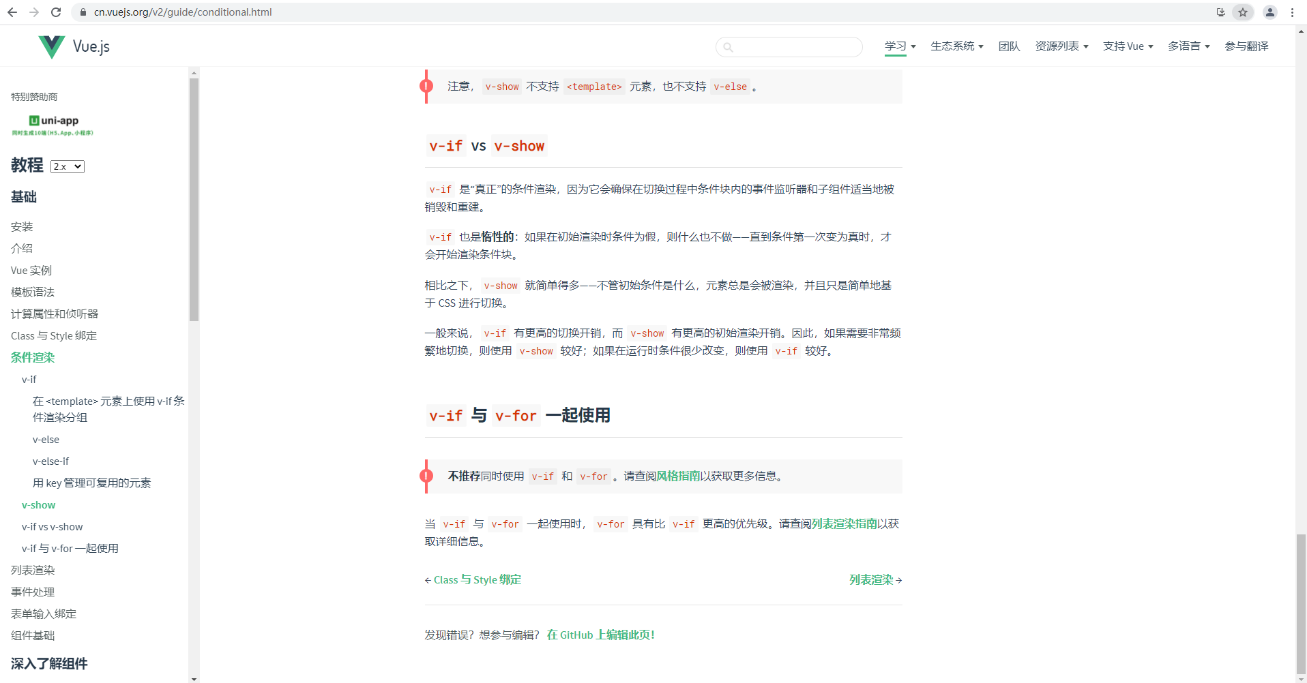The width and height of the screenshot is (1307, 683).
Task: Click the site security lock icon
Action: 83,12
